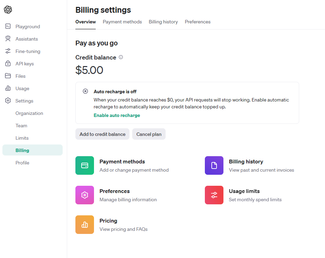Viewport: 325px width, 258px height.
Task: Switch to the Payment methods tab
Action: tap(122, 22)
